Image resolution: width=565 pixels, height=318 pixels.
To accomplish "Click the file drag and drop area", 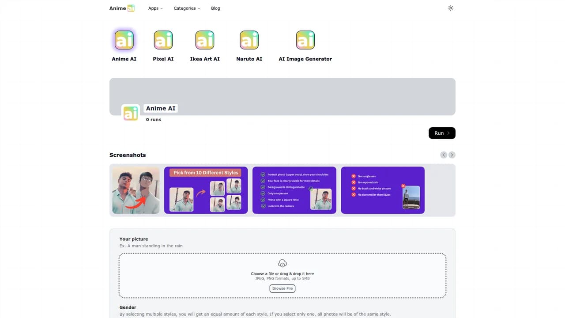I will click(282, 276).
